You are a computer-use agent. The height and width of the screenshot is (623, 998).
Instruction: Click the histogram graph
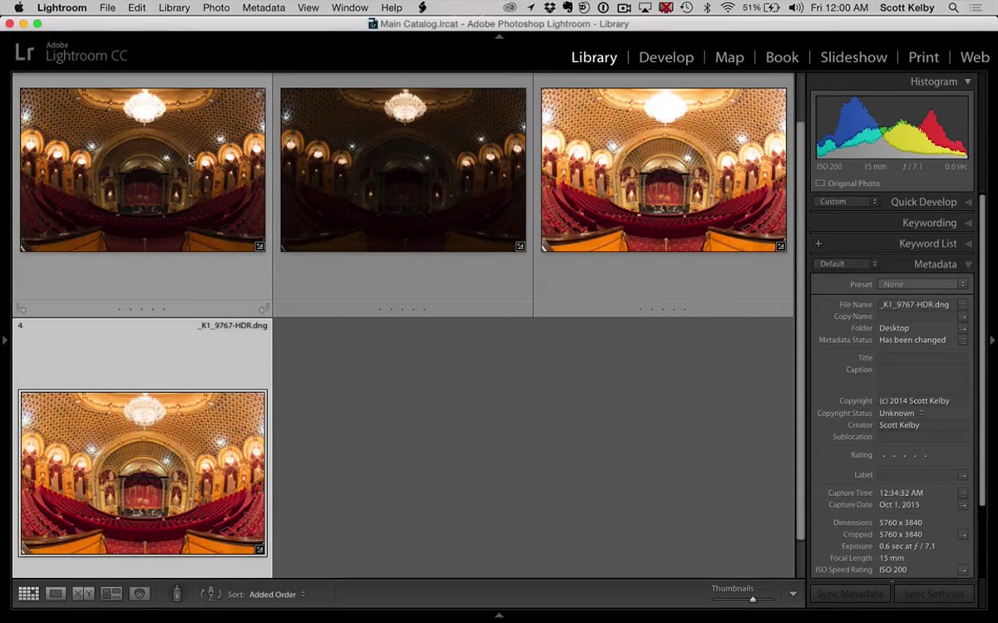click(892, 126)
